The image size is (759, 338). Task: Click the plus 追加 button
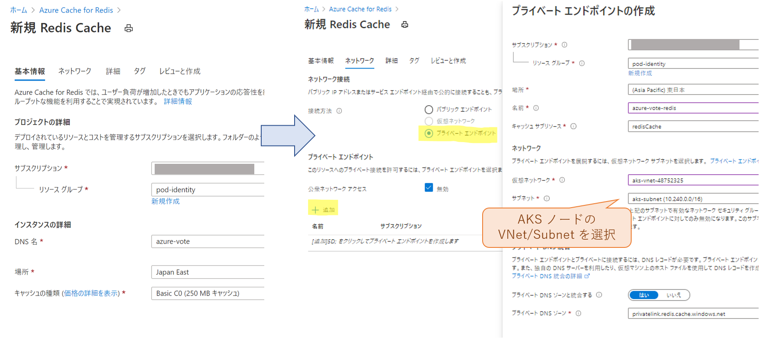coord(323,210)
